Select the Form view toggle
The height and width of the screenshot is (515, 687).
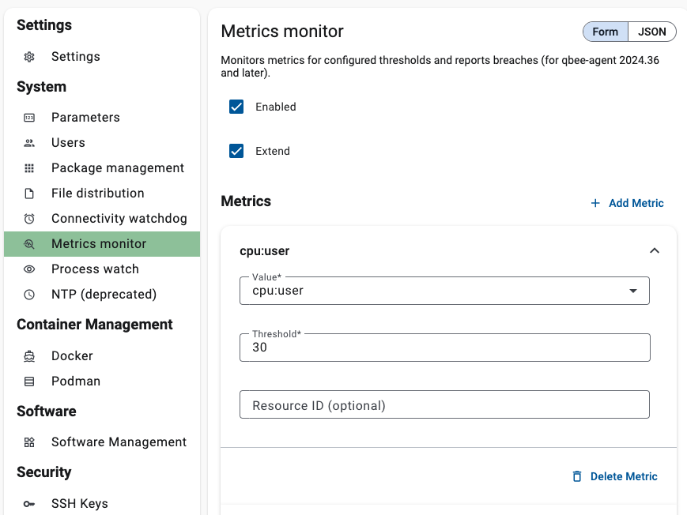(606, 32)
